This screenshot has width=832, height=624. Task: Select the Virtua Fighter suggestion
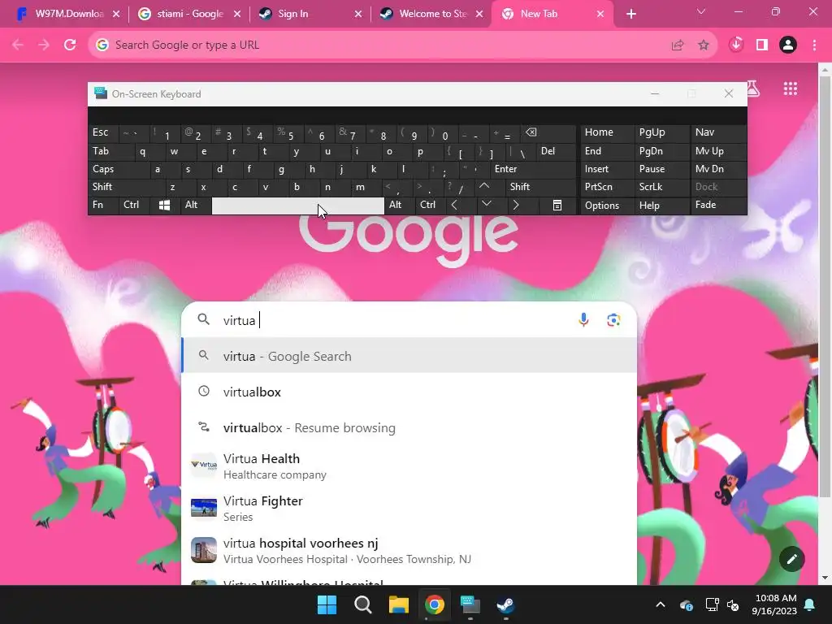pos(409,509)
